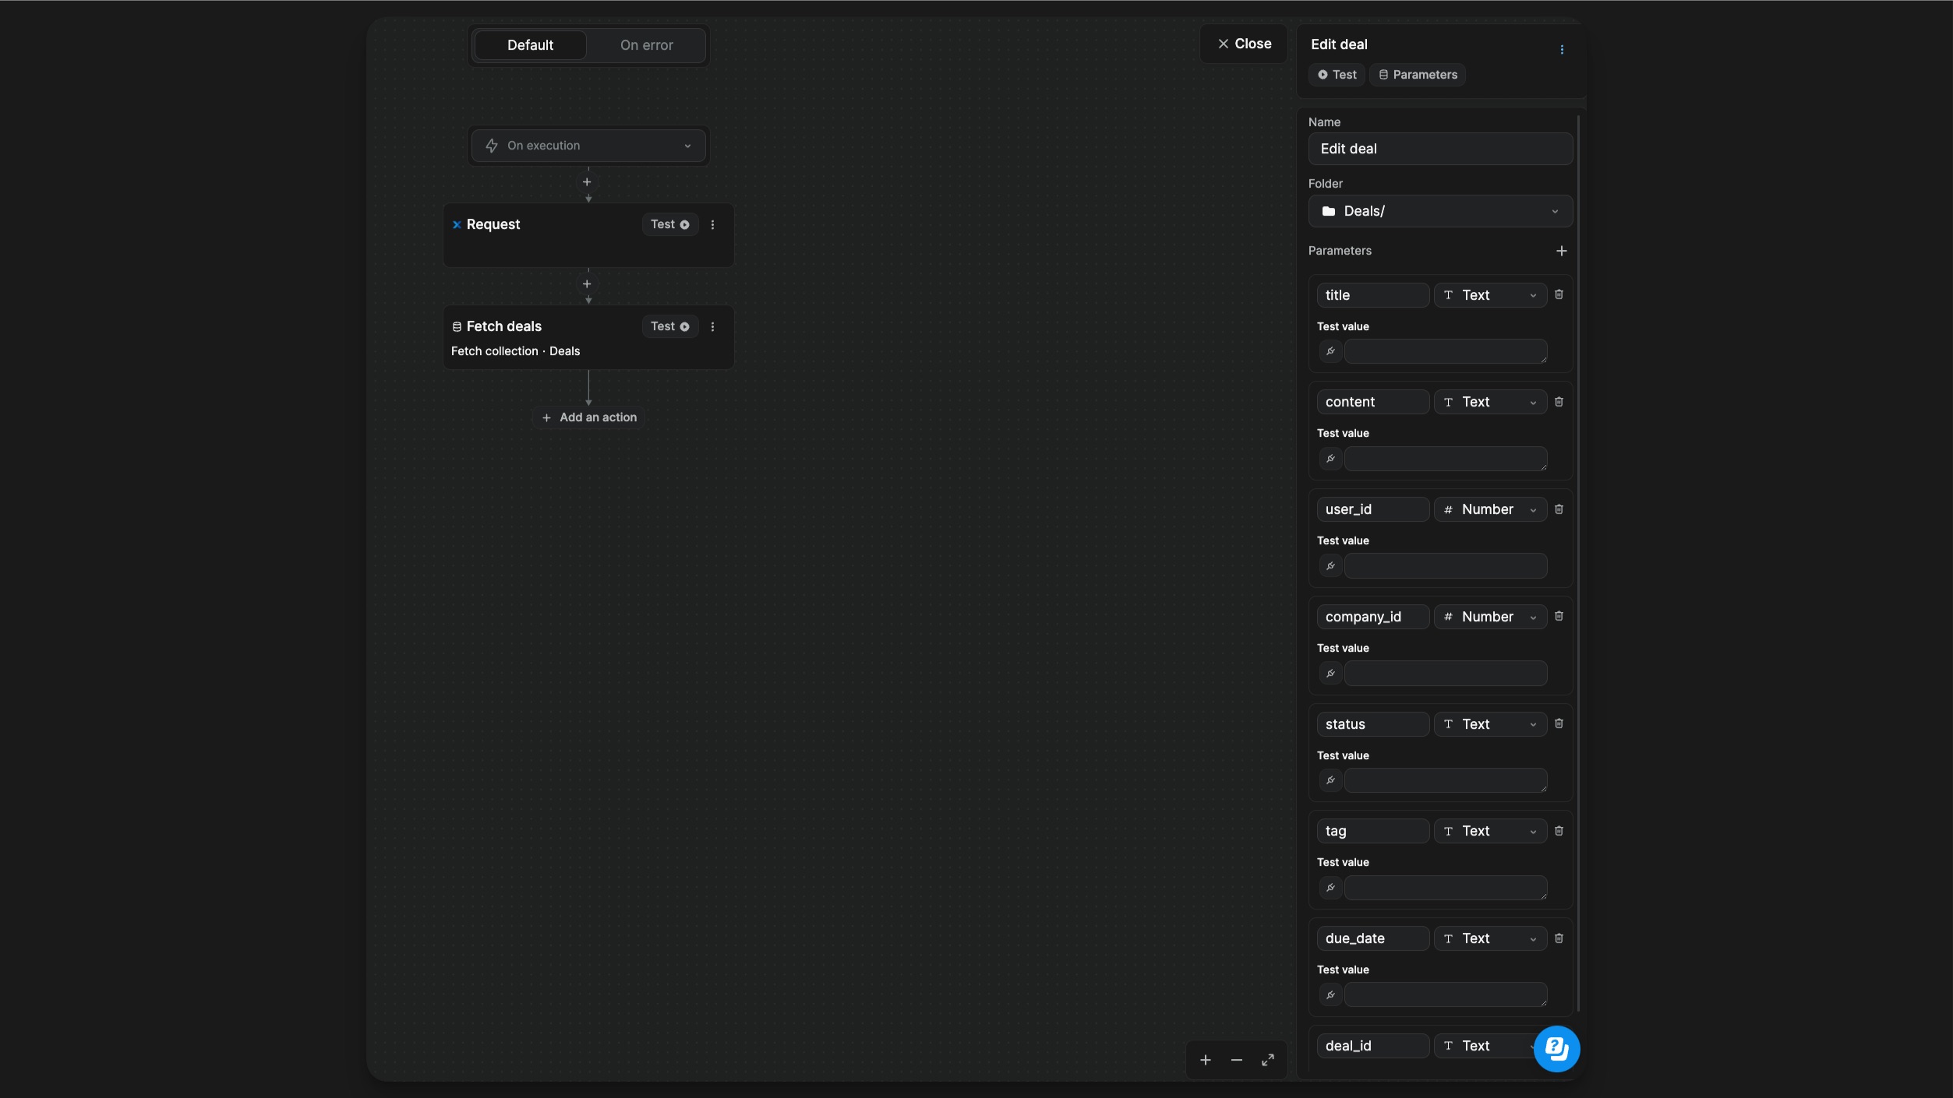Click the Name field containing Edit deal
This screenshot has height=1098, width=1953.
tap(1439, 149)
